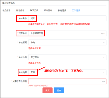Click the 单位名称 field showing 其它

67,18
